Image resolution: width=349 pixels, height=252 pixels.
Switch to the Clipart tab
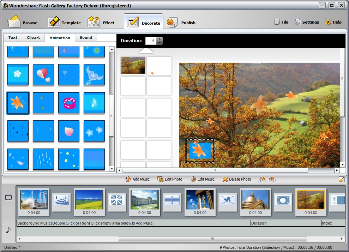(33, 37)
